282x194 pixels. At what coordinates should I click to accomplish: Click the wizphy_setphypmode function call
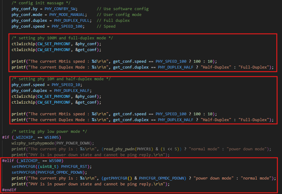point(33,143)
